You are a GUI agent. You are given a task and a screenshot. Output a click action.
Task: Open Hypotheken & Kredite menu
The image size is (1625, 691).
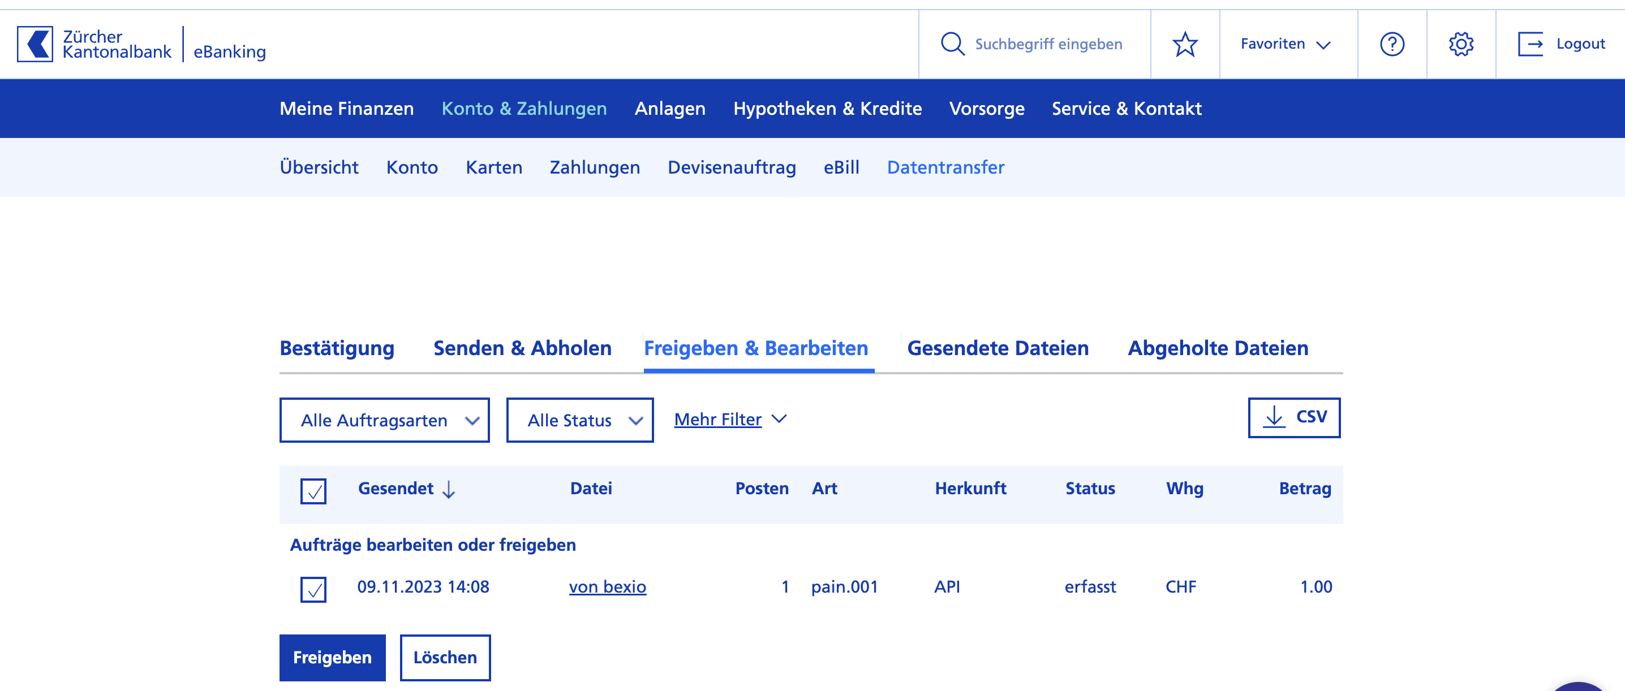pos(827,109)
